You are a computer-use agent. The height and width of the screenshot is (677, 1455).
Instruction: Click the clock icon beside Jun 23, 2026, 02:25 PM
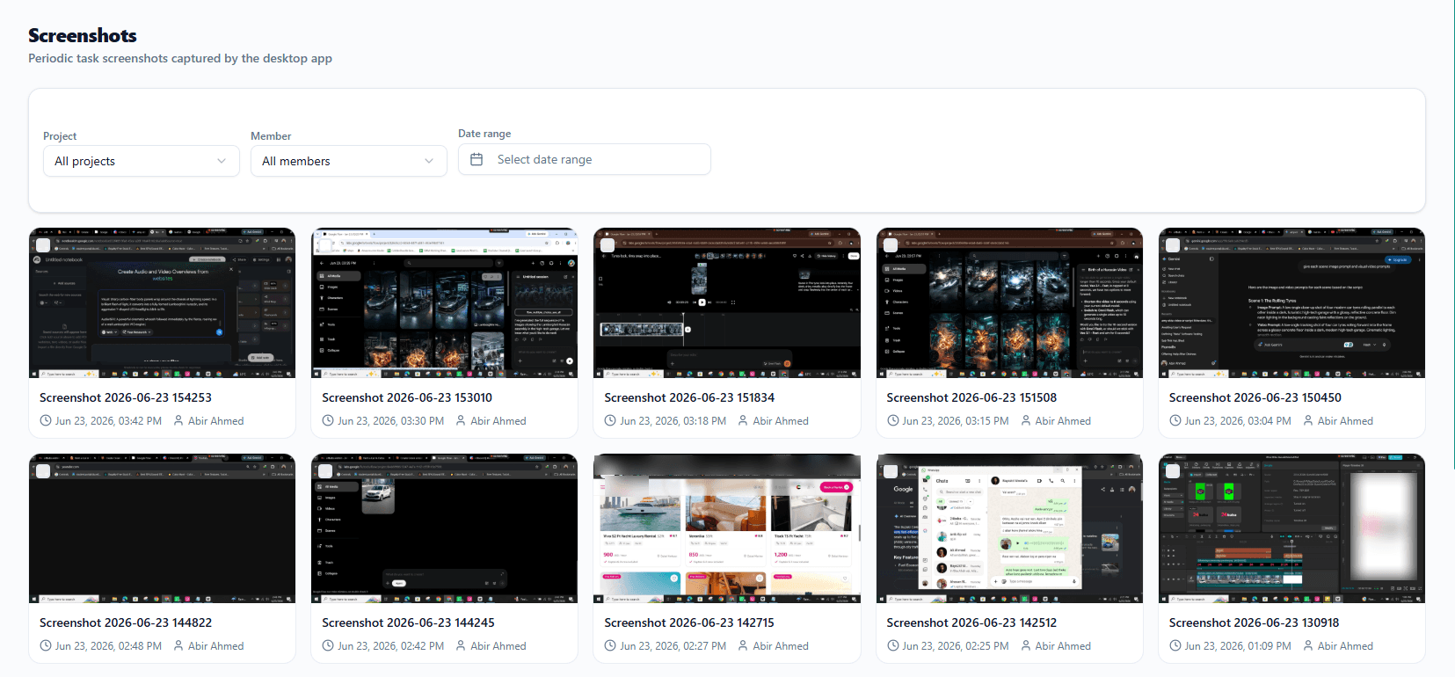pyautogui.click(x=892, y=646)
